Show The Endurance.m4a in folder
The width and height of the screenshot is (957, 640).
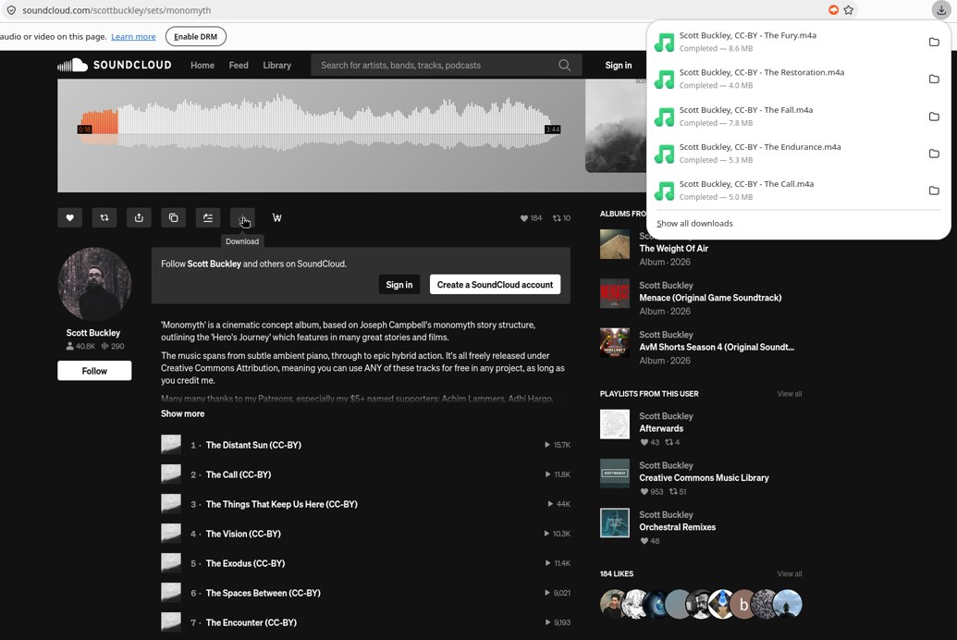pyautogui.click(x=934, y=154)
